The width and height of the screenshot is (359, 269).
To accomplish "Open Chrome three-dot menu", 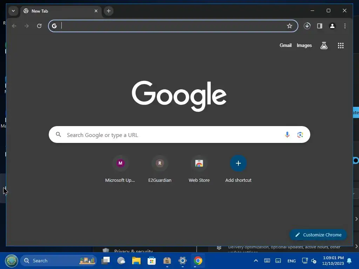I will click(x=345, y=26).
